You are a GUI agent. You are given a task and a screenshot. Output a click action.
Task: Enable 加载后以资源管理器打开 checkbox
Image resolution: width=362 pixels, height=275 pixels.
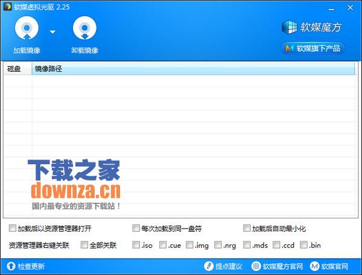pos(13,228)
